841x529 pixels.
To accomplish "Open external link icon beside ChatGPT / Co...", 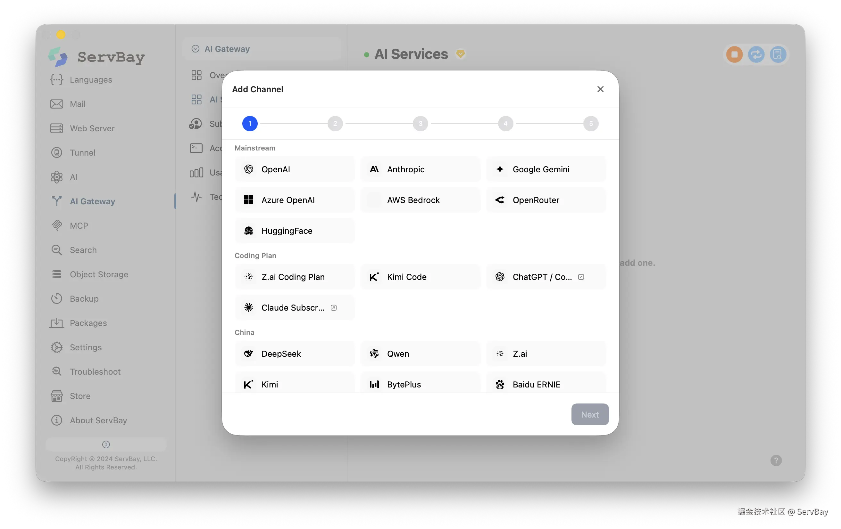I will point(581,277).
